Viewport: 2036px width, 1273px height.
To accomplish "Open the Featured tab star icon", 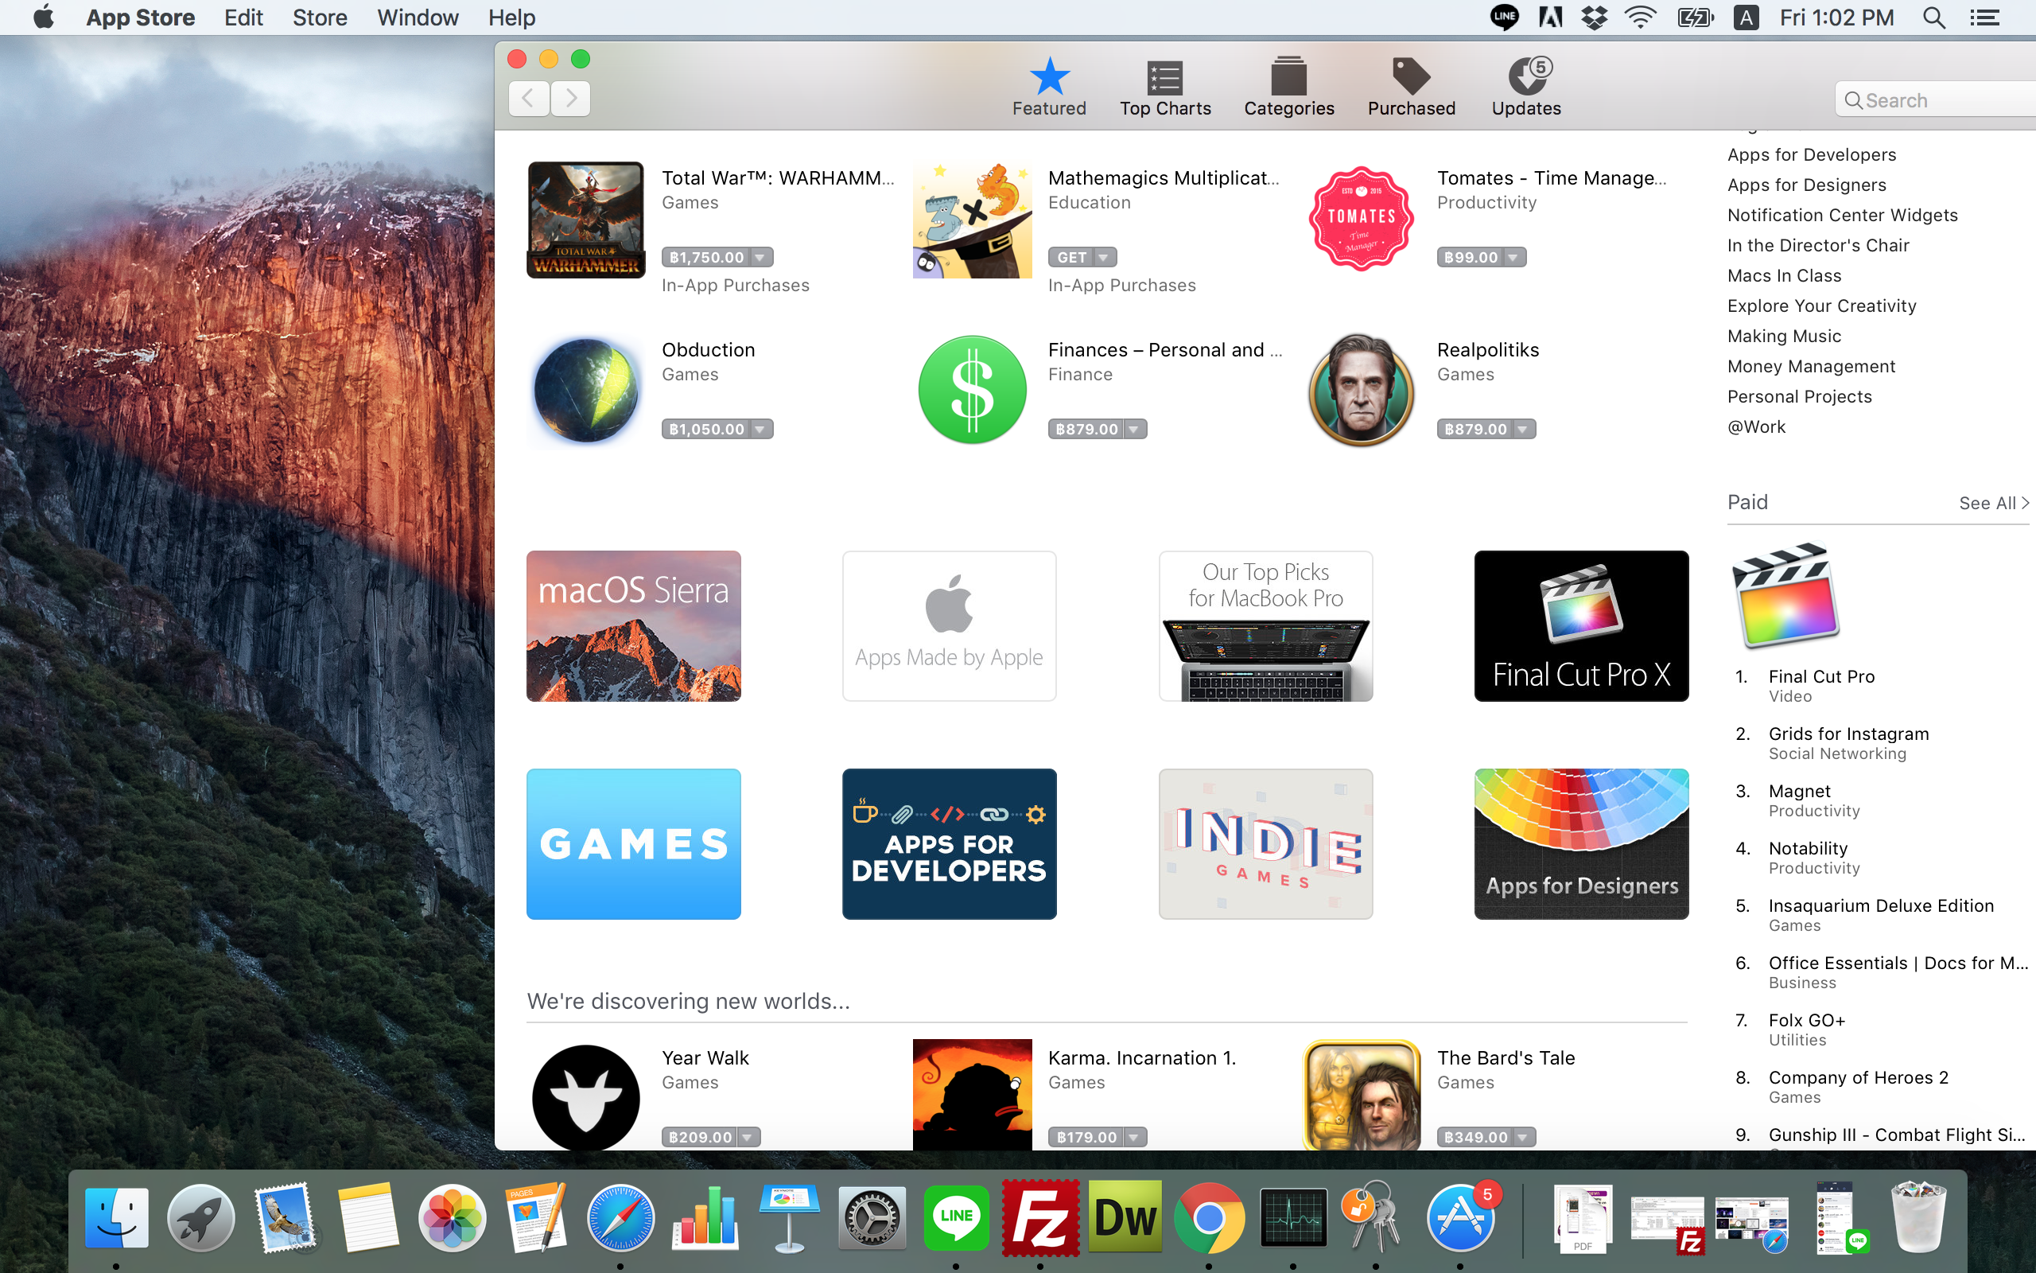I will 1049,76.
